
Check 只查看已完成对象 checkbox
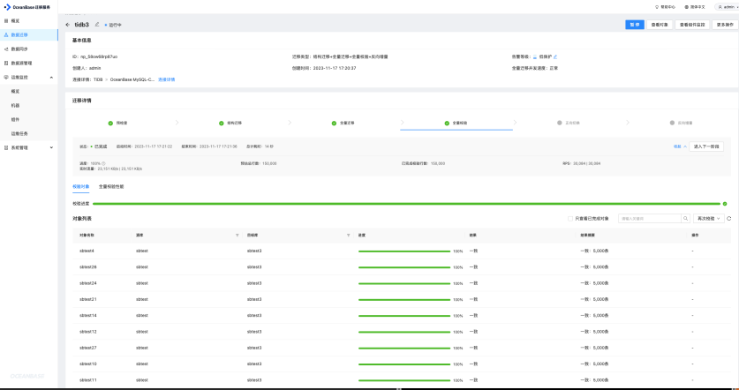coord(570,219)
